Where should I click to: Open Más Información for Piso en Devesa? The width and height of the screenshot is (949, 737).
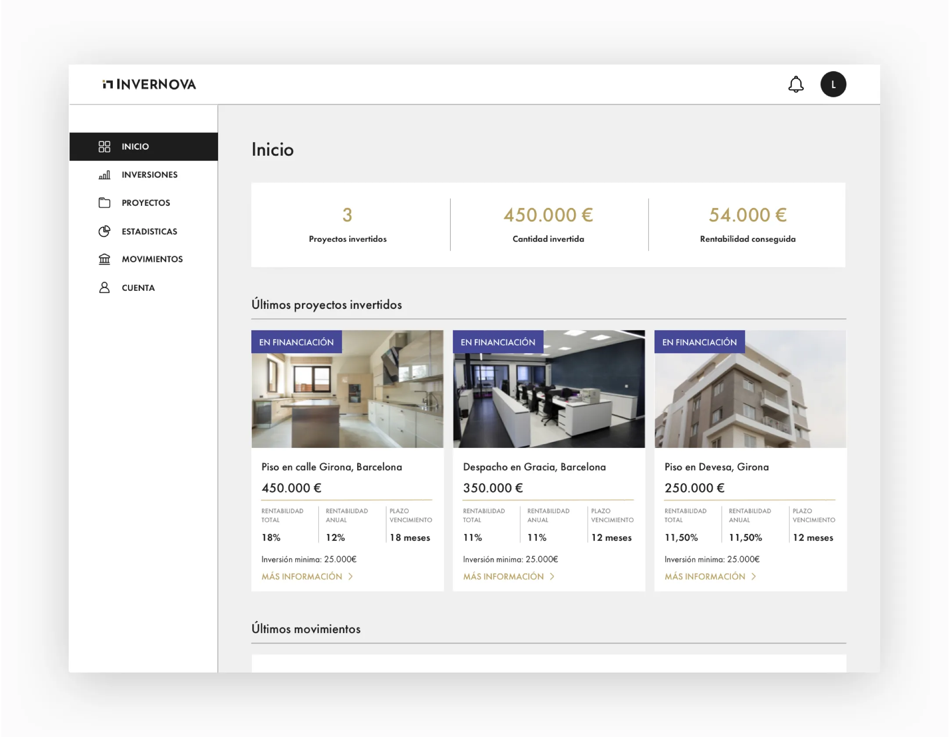705,576
